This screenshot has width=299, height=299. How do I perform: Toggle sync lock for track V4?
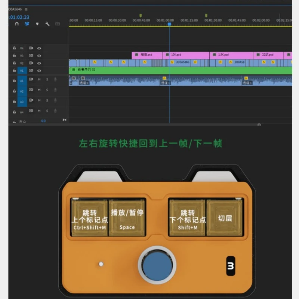coord(31,48)
